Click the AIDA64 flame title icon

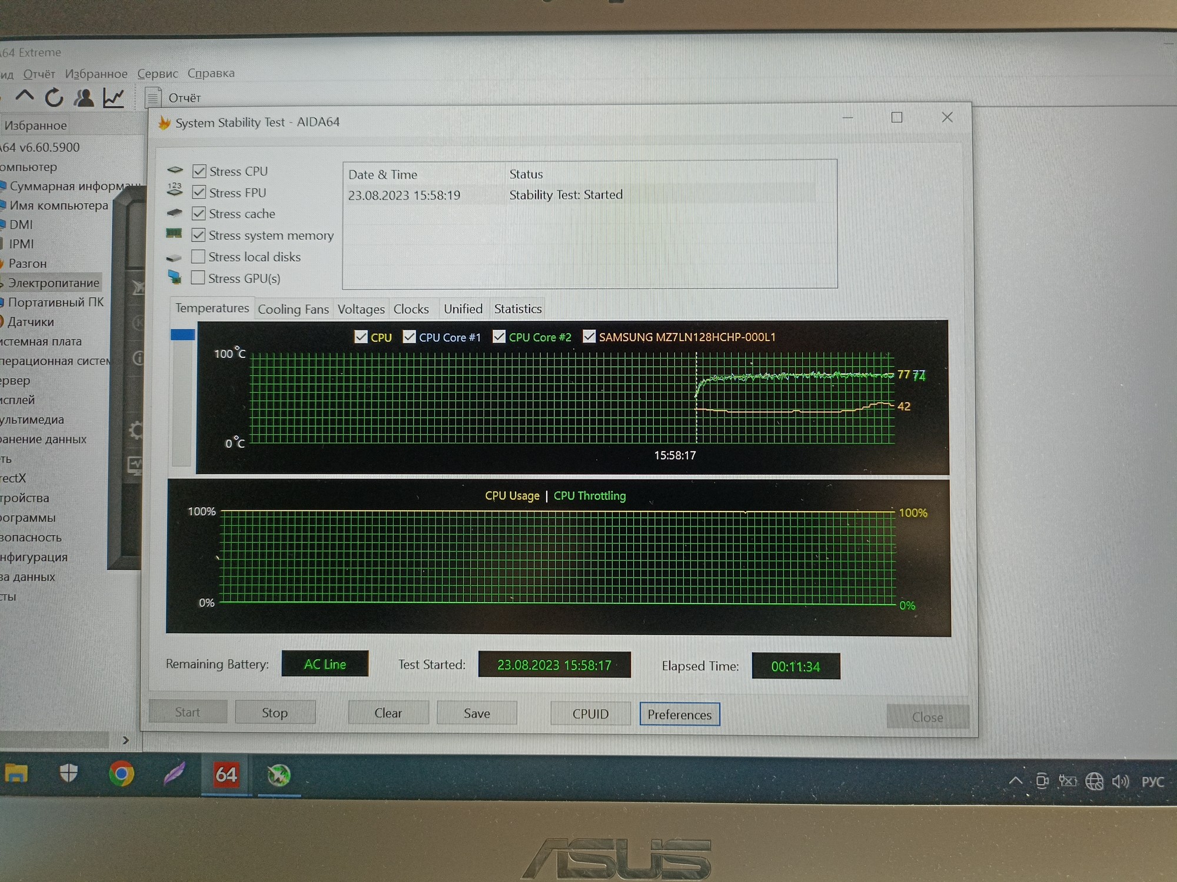click(164, 123)
